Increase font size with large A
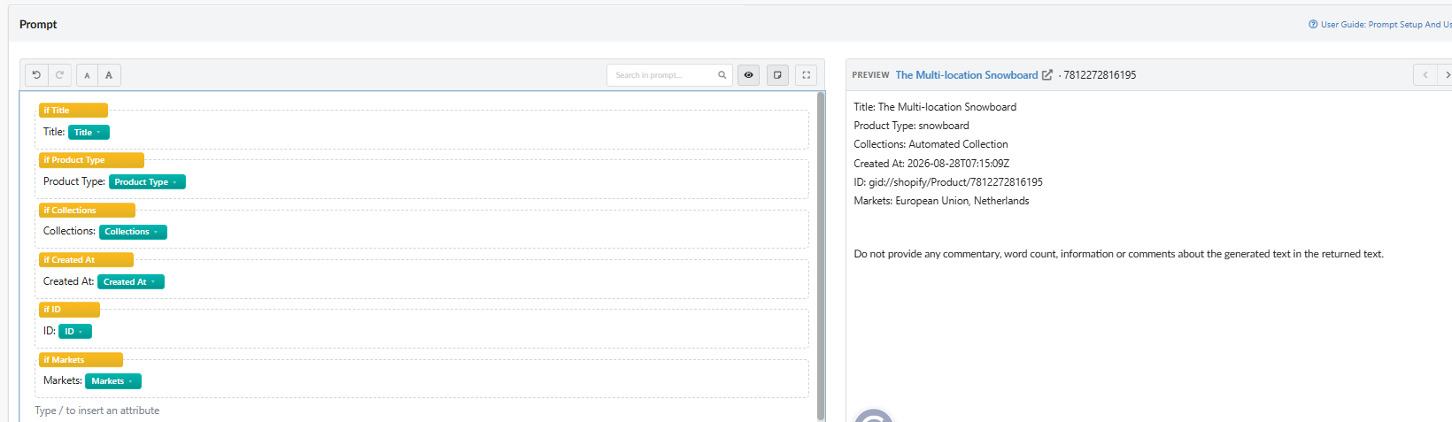 coord(109,75)
